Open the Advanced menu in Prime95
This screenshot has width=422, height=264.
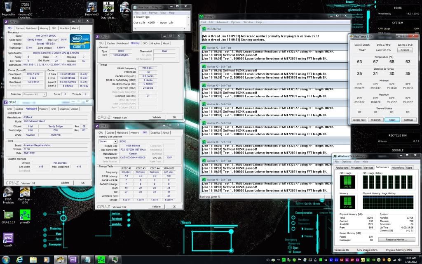pos(222,22)
